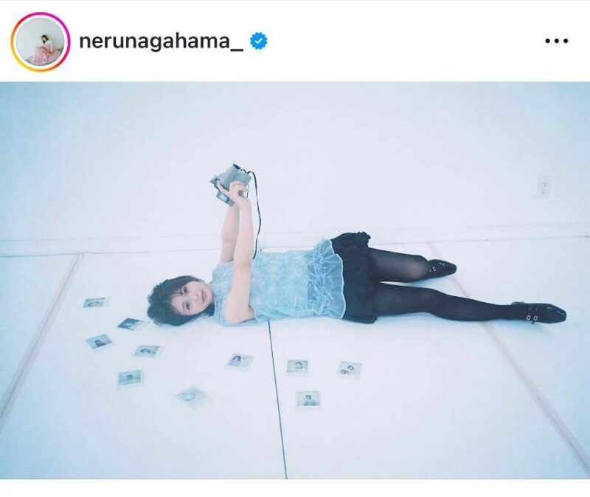The height and width of the screenshot is (497, 590).
Task: View the story via profile avatar
Action: (41, 41)
